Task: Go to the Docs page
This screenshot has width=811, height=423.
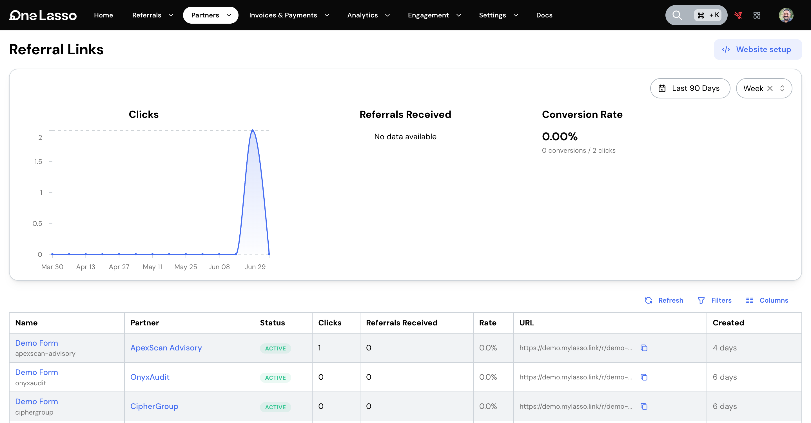Action: [544, 15]
